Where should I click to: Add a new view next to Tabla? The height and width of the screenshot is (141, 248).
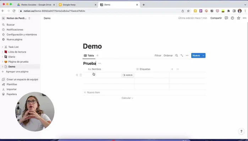tap(98, 55)
